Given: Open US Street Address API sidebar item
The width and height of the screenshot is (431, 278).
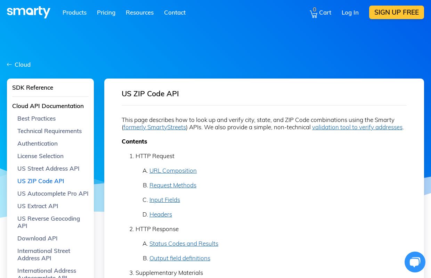Looking at the screenshot, I should tap(48, 169).
